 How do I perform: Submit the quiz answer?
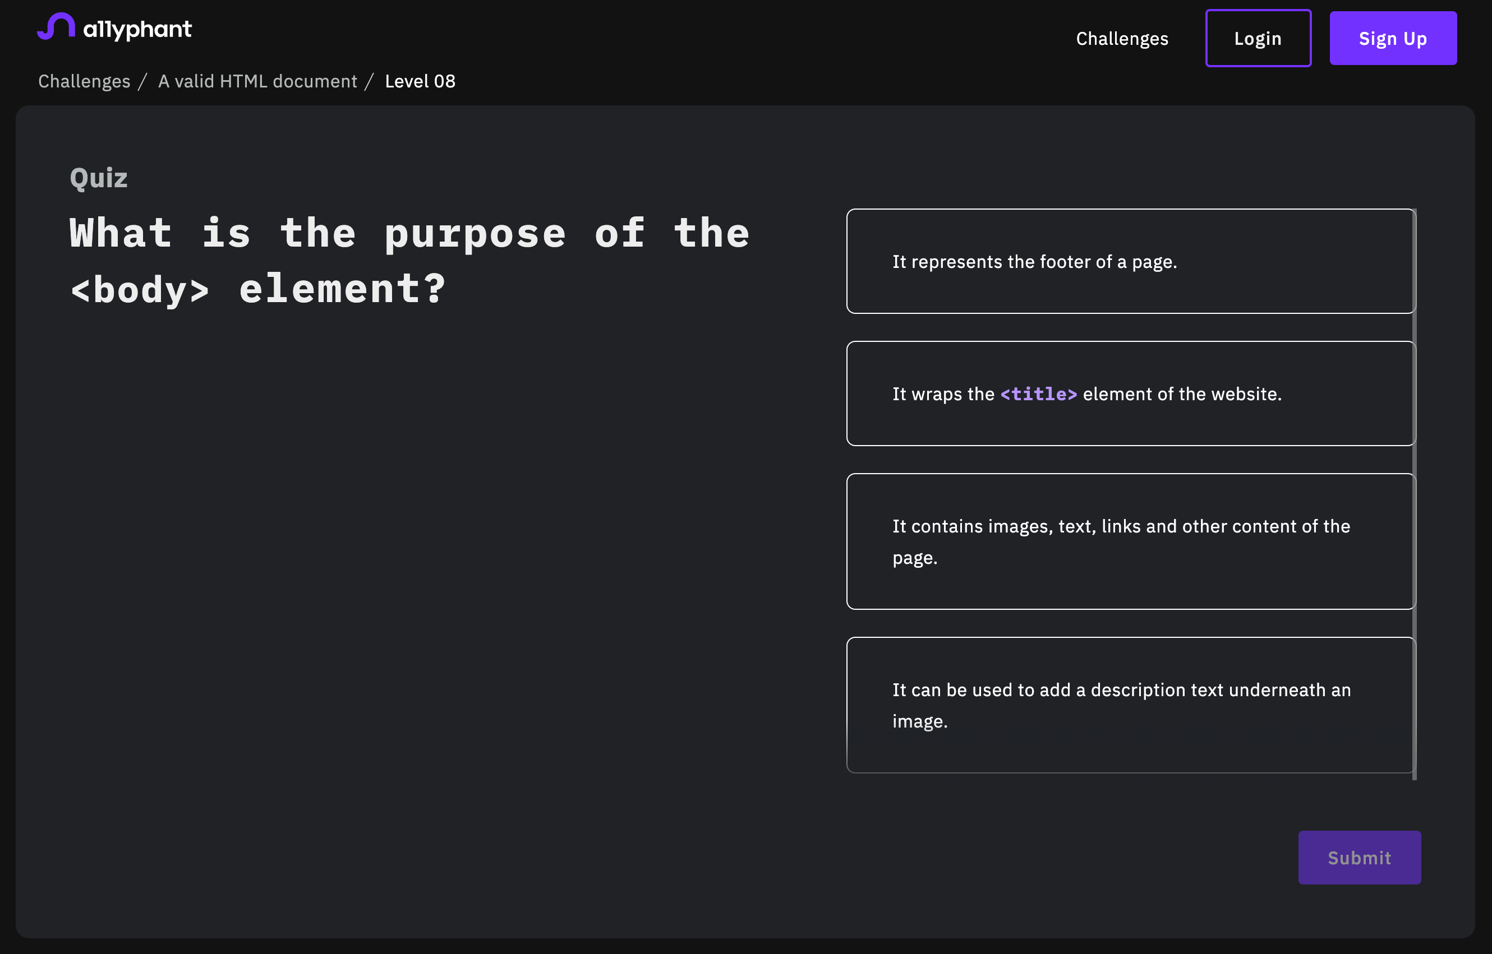coord(1359,857)
